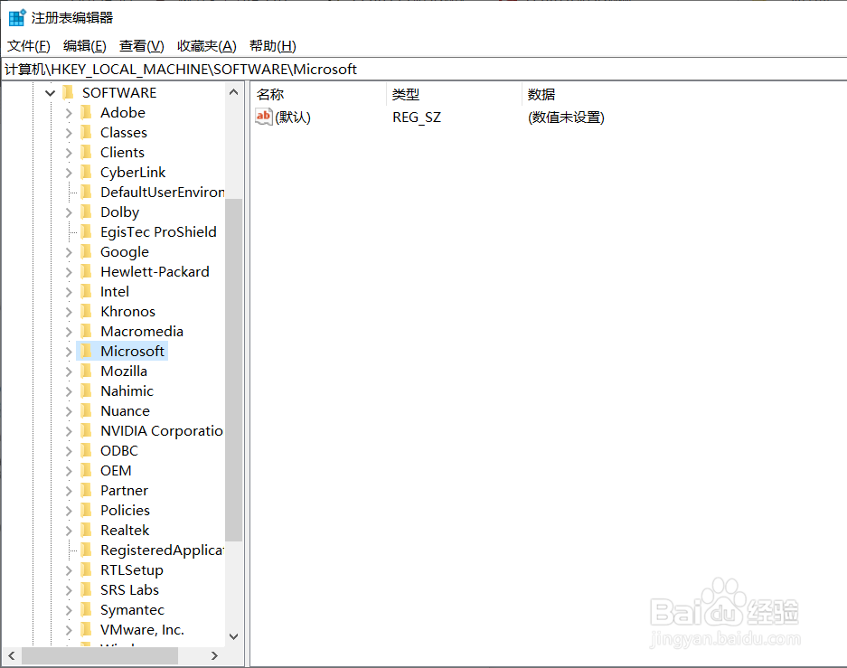Click the CyberLink folder icon
The height and width of the screenshot is (668, 847).
tap(86, 173)
